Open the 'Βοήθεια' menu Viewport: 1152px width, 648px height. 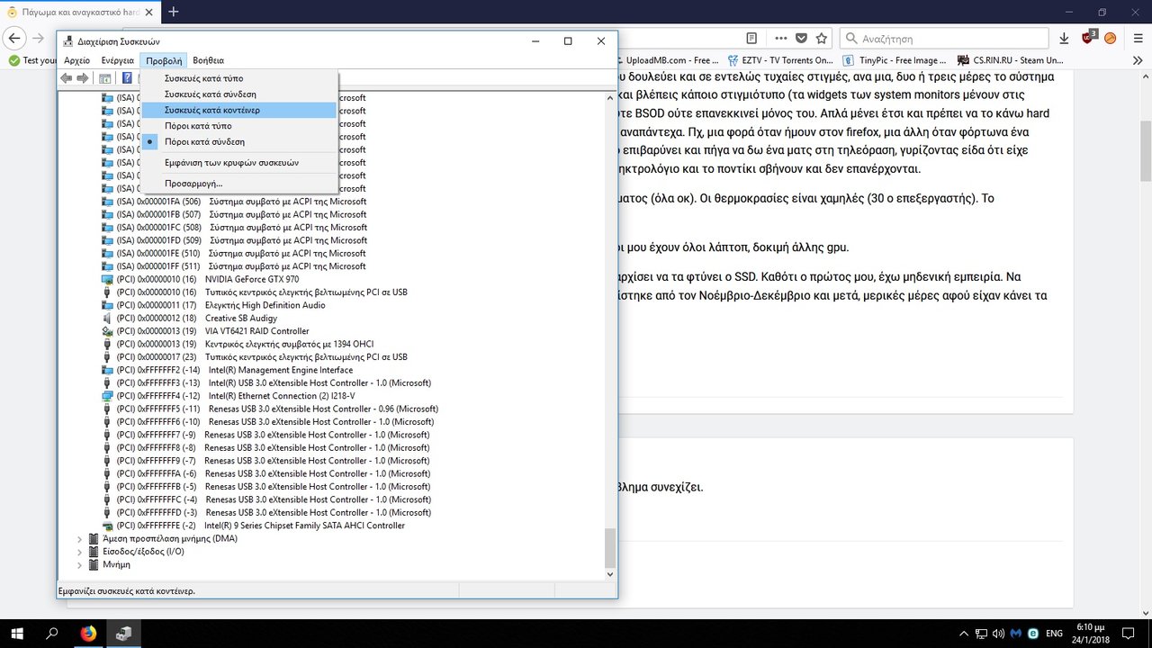(x=209, y=60)
